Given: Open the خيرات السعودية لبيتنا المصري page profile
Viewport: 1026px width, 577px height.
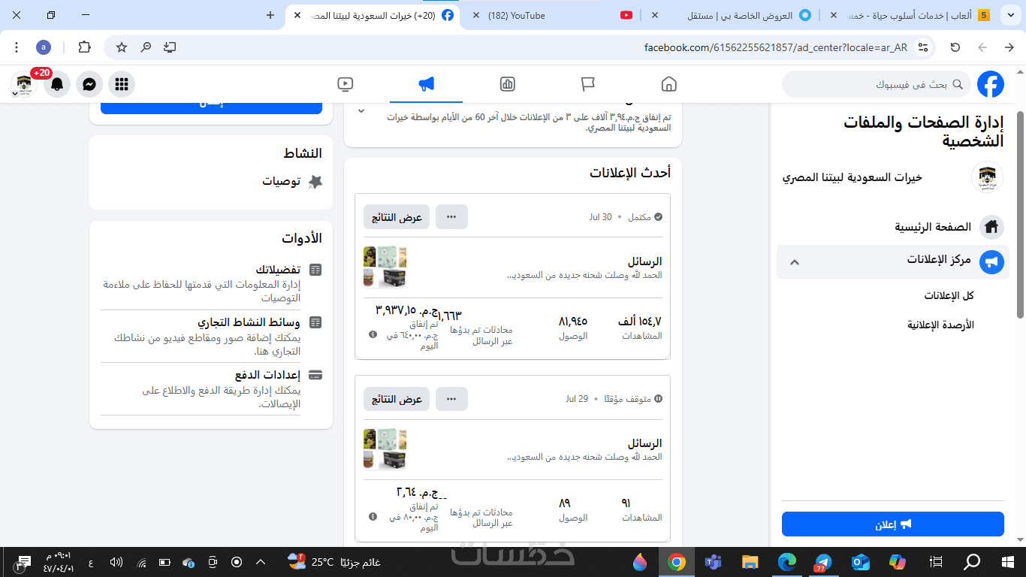Looking at the screenshot, I should coord(893,177).
